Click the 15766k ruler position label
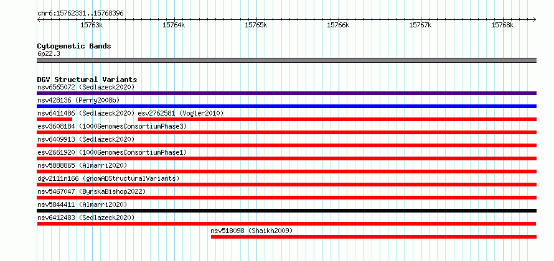554x261 pixels. (x=338, y=25)
